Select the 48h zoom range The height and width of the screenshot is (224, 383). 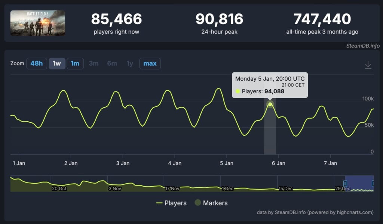(36, 63)
